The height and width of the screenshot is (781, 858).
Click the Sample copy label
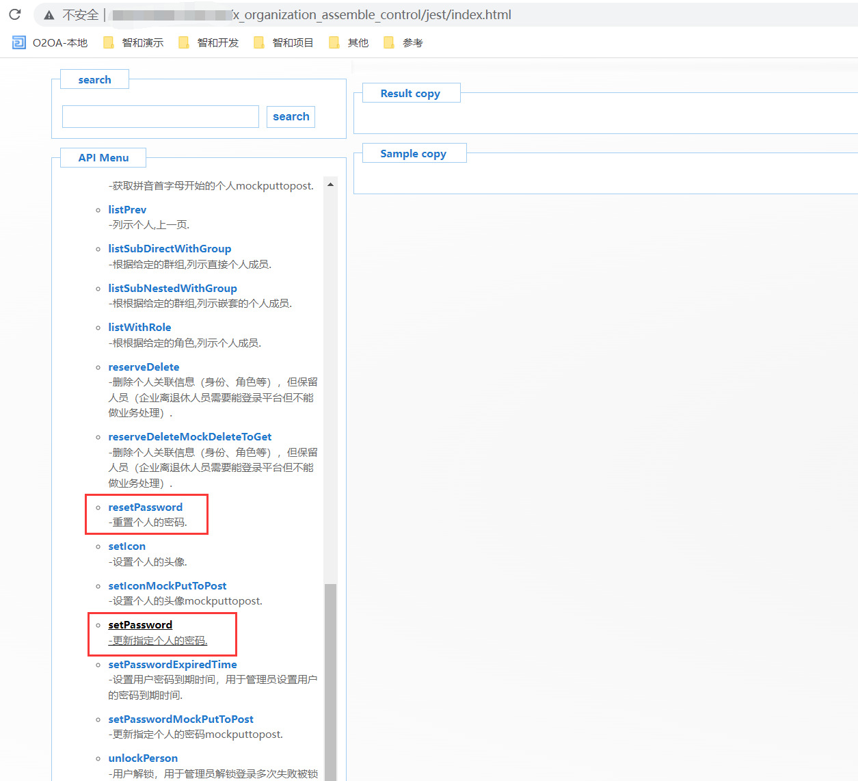(414, 153)
